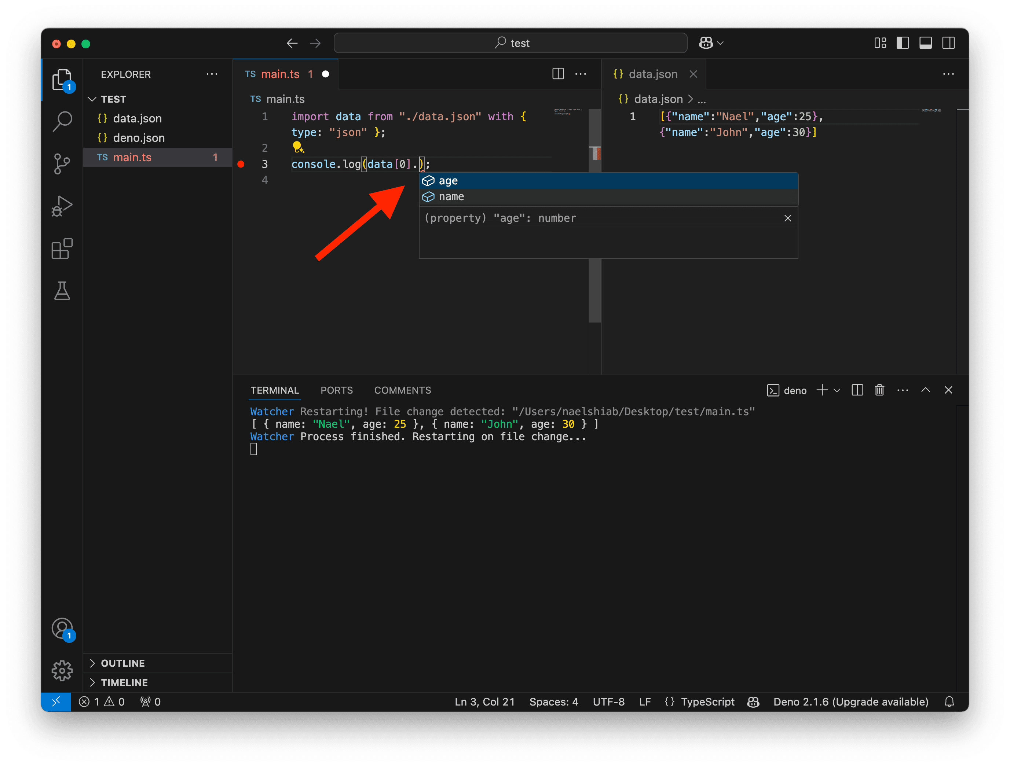This screenshot has height=766, width=1010.
Task: Open data.json in the Explorer
Action: (158, 119)
